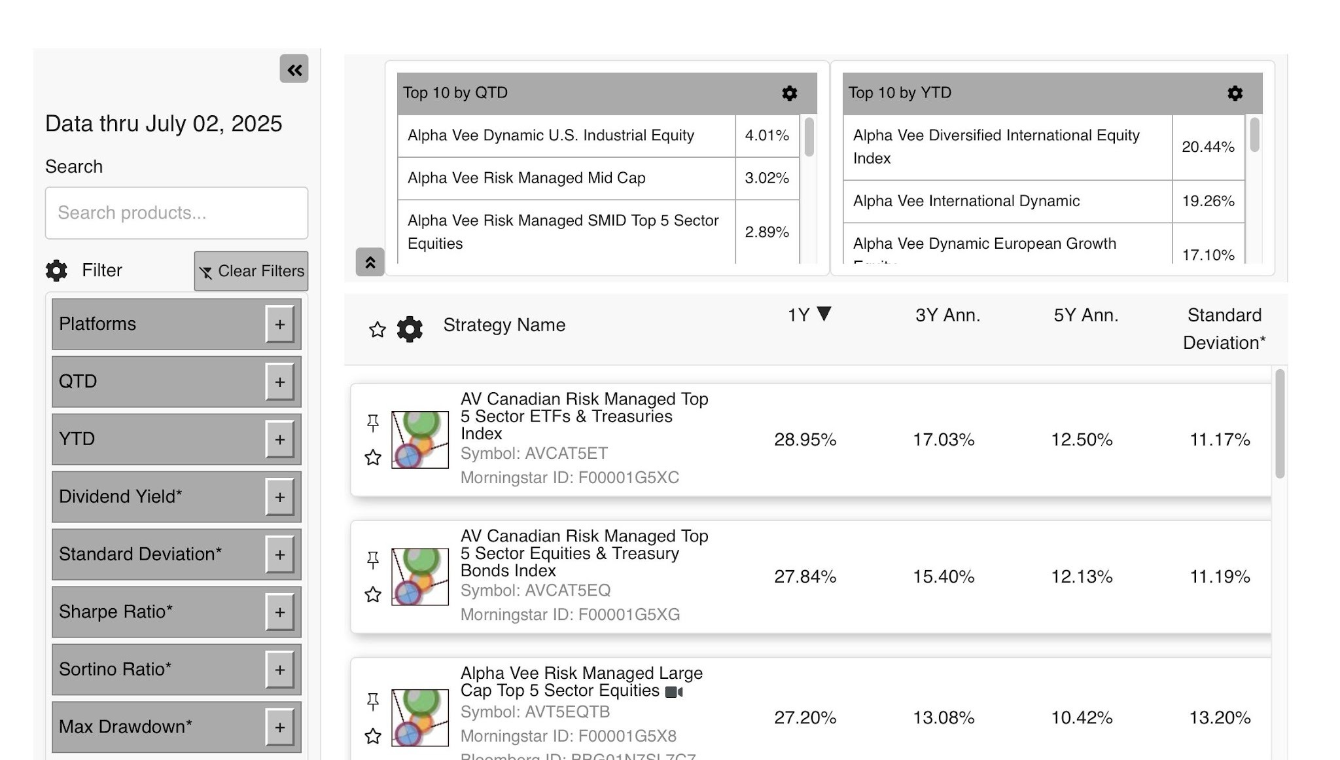Open Alpha Vee Risk Managed Mid Cap entry
The image size is (1340, 760).
tap(526, 178)
